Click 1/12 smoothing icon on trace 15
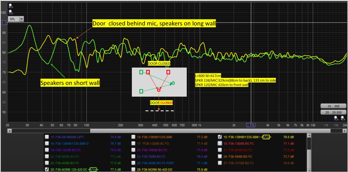Screen dimensions: 348x172 point(266,137)
